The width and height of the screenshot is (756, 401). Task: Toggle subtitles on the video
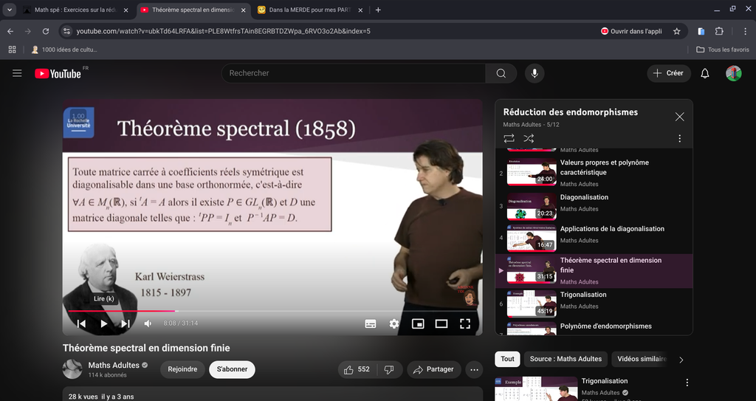click(x=371, y=323)
